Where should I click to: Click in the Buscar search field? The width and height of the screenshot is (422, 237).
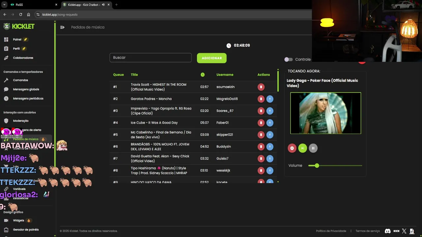[x=151, y=58]
